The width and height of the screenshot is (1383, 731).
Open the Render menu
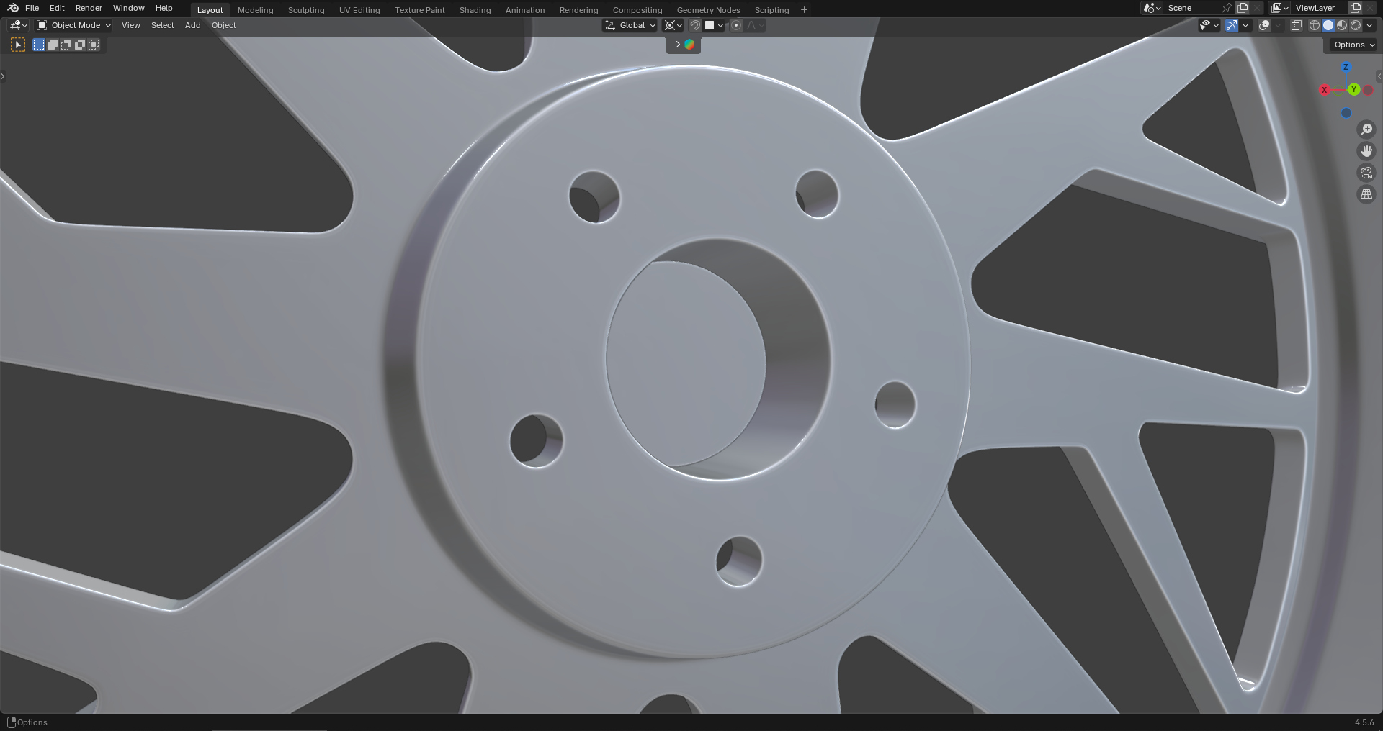pos(89,8)
